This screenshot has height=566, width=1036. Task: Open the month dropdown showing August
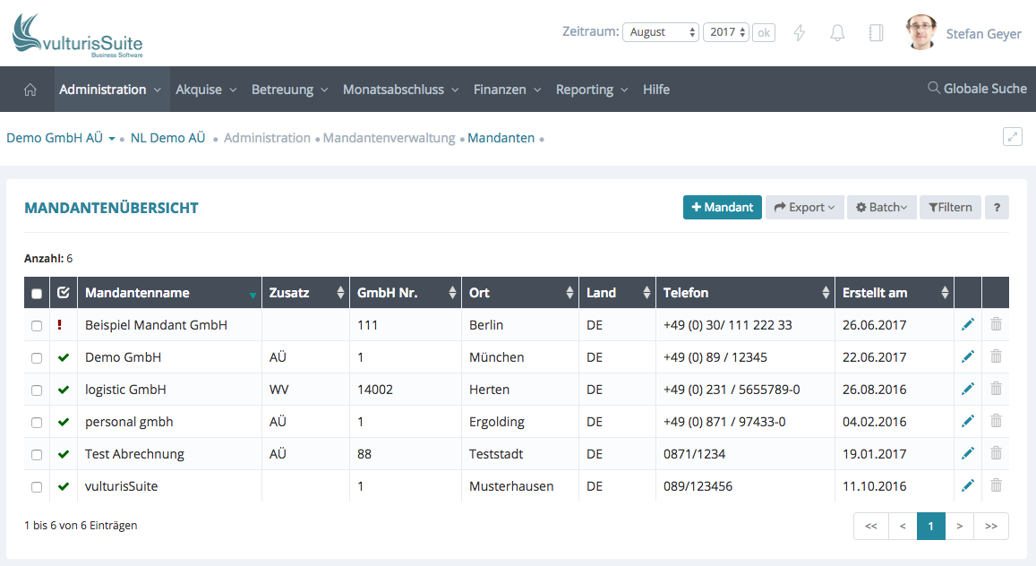pos(660,32)
